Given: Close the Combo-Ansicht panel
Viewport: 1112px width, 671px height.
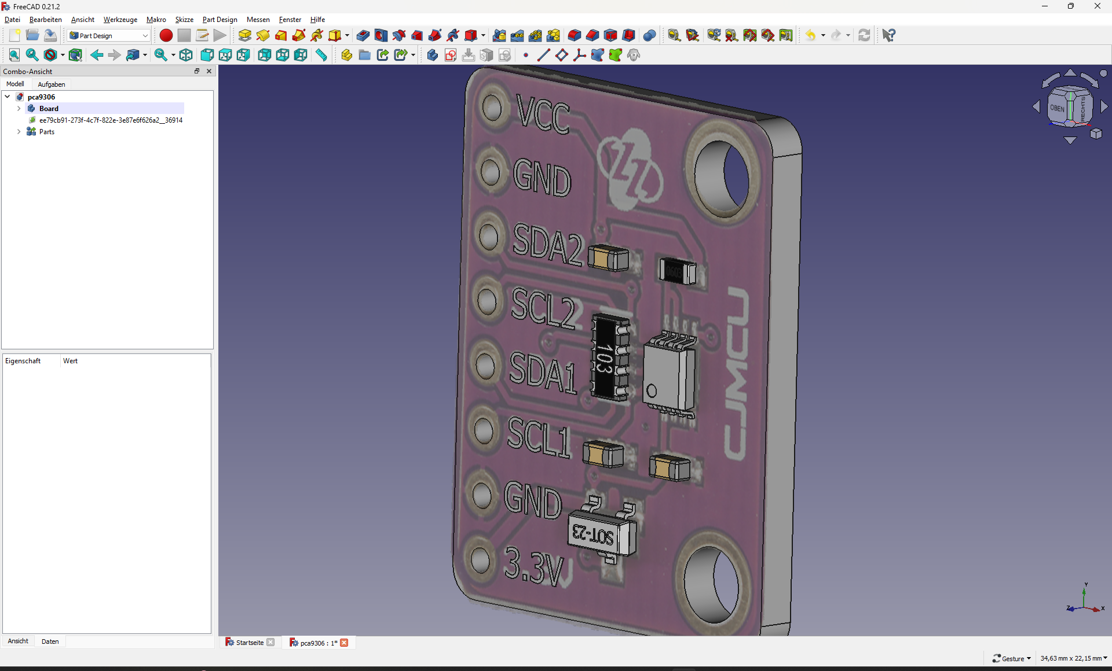Looking at the screenshot, I should click(209, 71).
